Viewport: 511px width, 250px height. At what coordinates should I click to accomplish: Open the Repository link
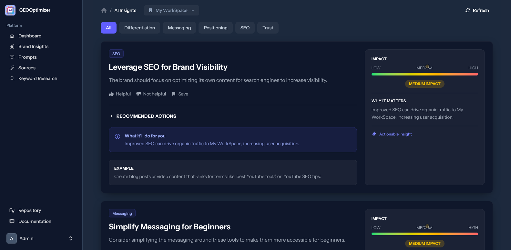click(41, 210)
